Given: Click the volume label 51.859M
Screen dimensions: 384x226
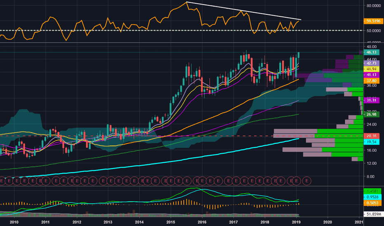Looking at the screenshot, I should click(x=373, y=214).
